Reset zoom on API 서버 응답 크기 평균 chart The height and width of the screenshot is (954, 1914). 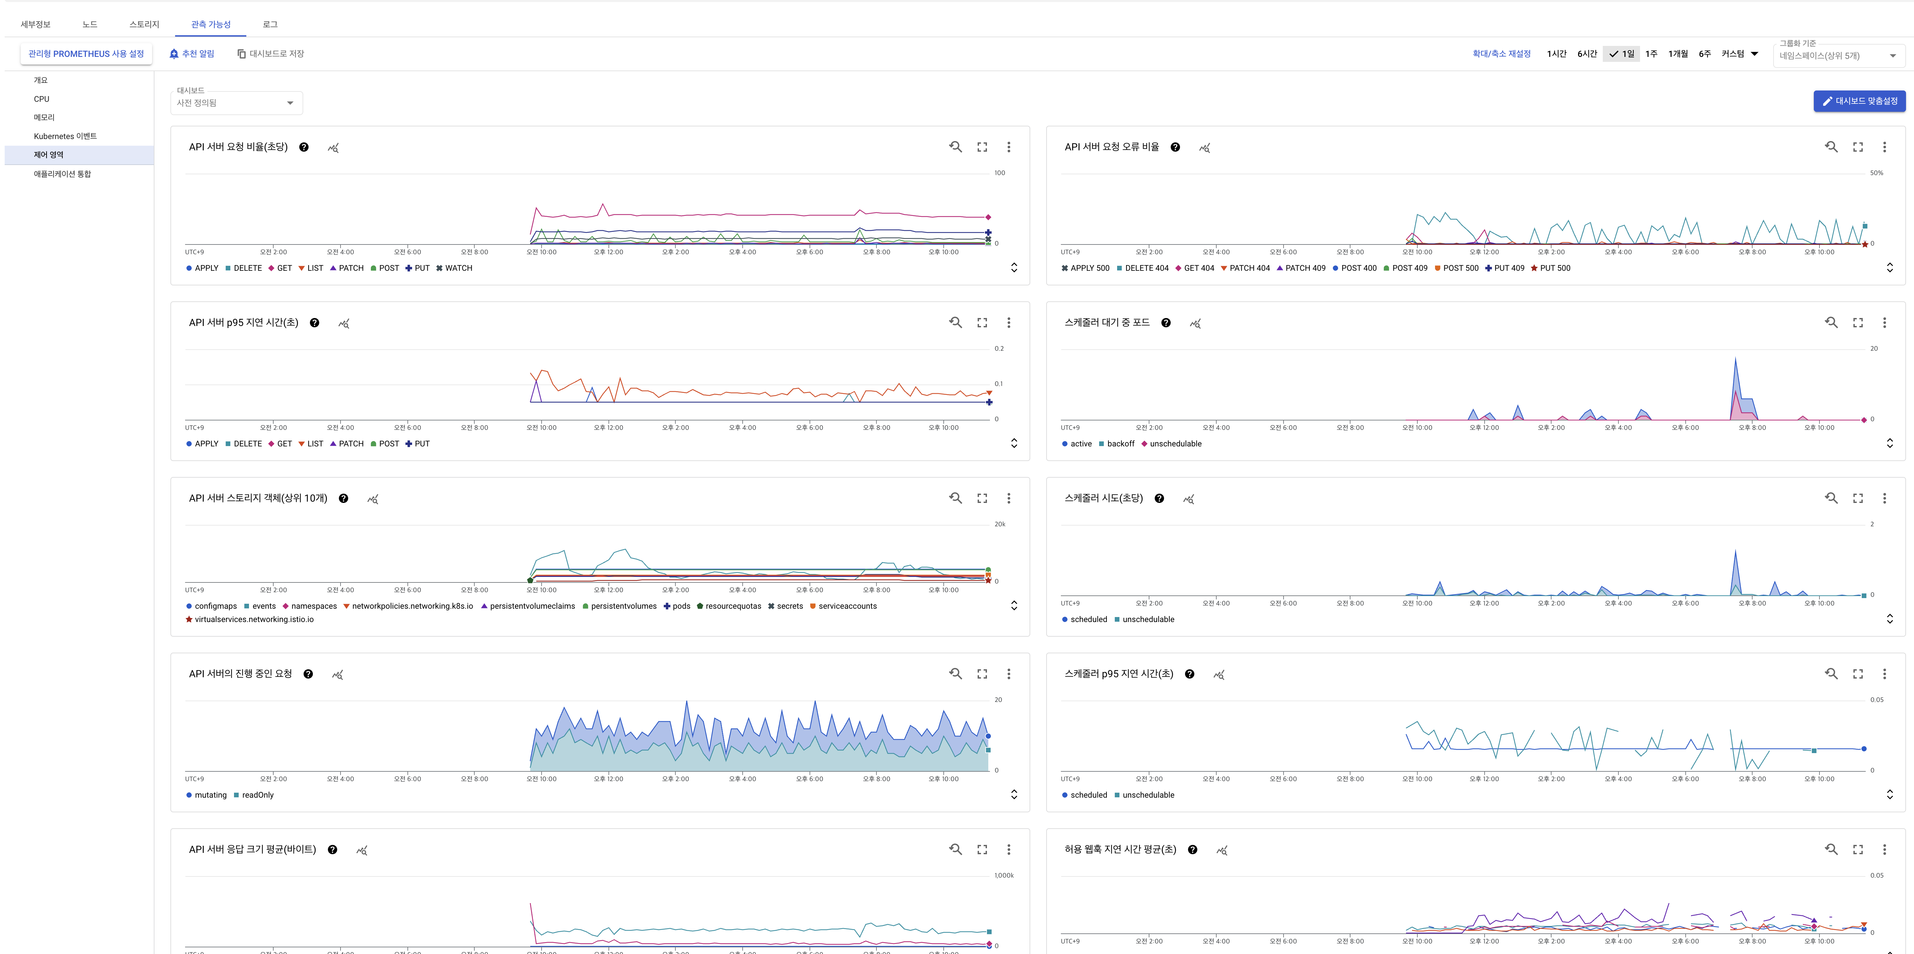956,849
